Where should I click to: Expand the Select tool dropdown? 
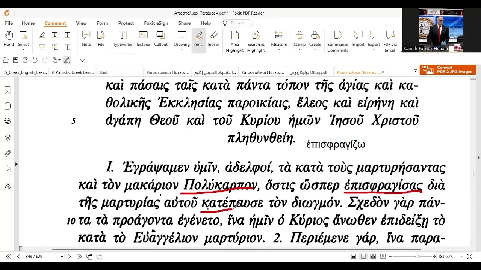point(23,49)
